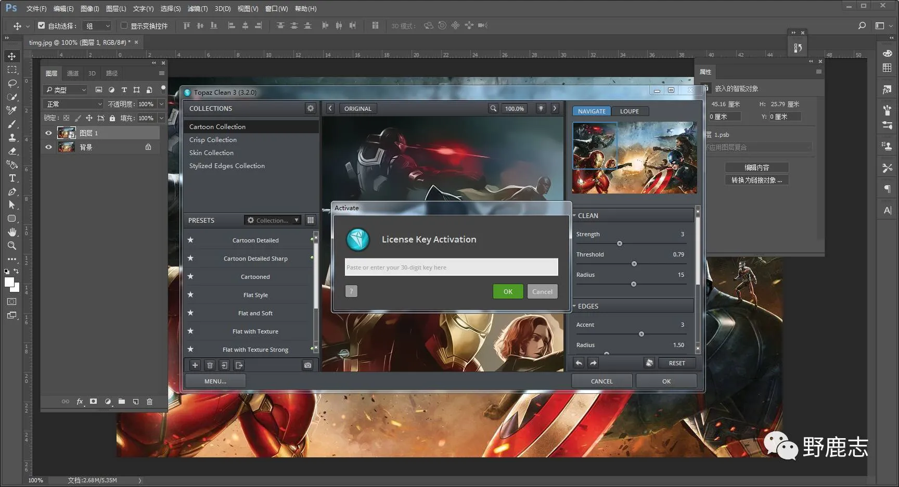Open the layer blend mode dropdown
The height and width of the screenshot is (487, 899).
74,104
